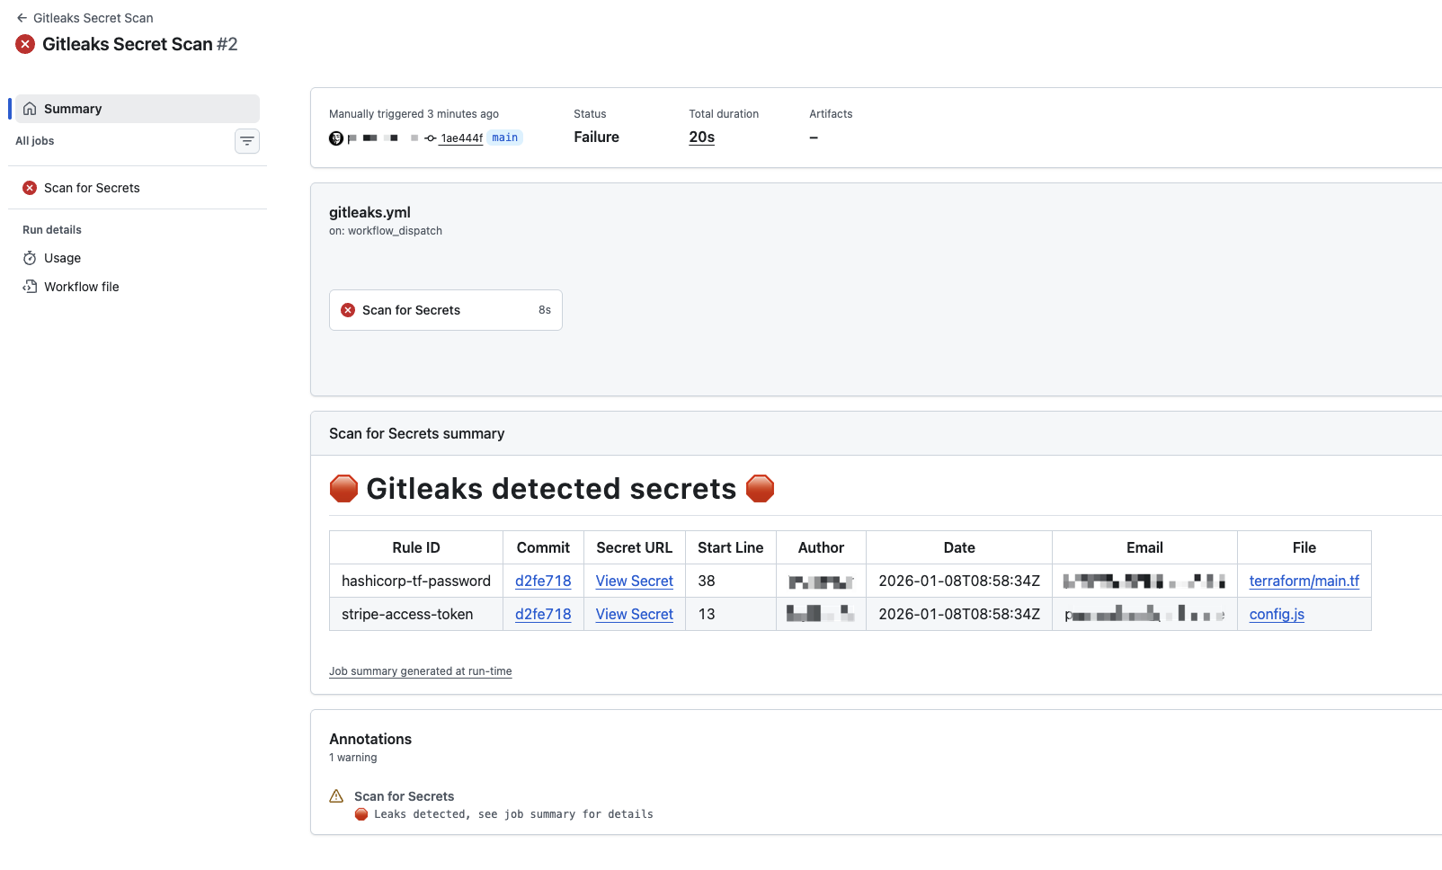
Task: Open commit d2fe718 for hashicorp-tf-password row
Action: pos(543,581)
